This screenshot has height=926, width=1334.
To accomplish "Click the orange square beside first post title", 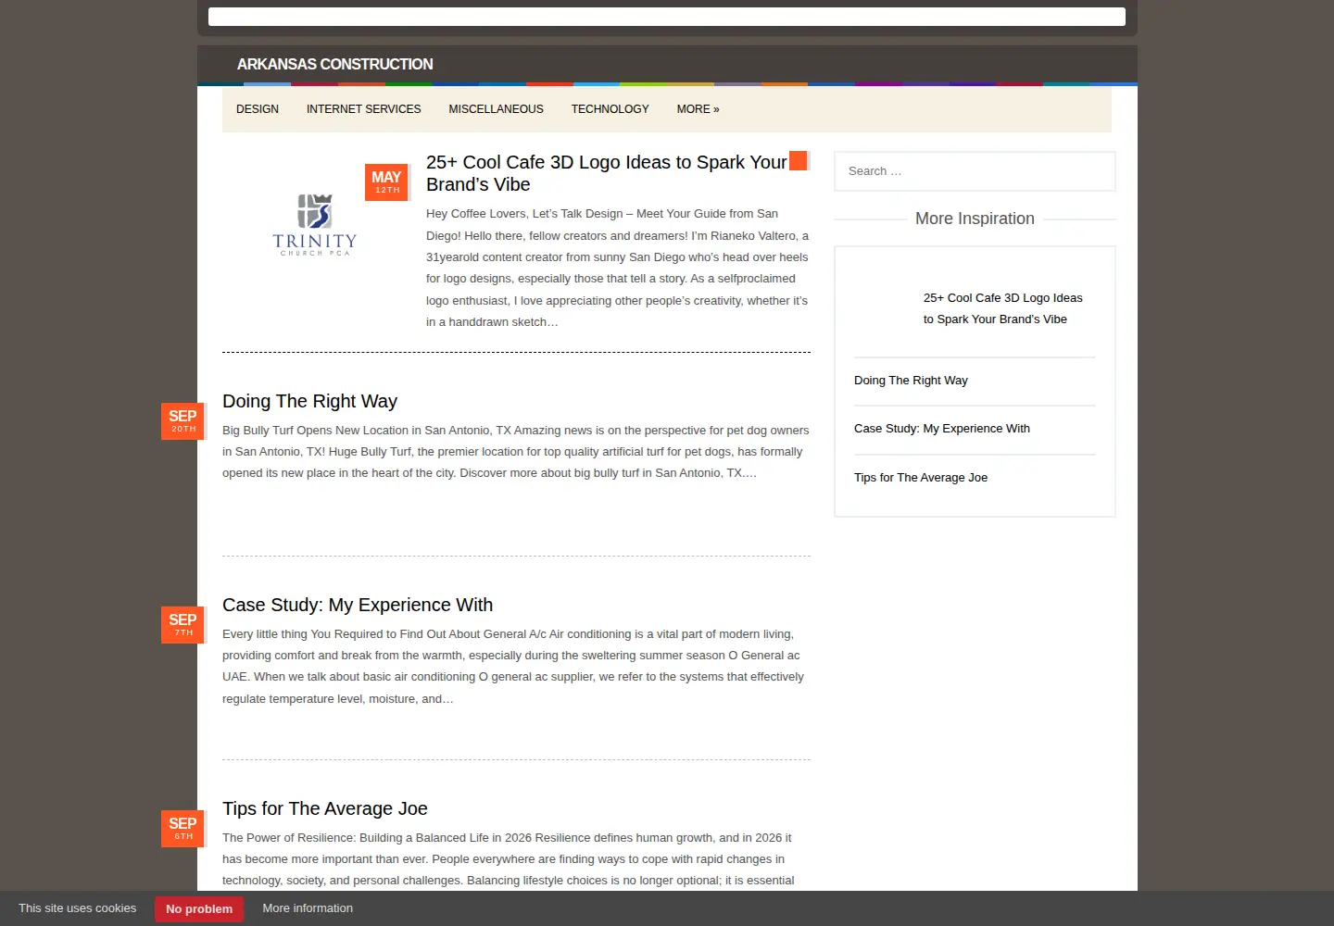I will coord(799,160).
